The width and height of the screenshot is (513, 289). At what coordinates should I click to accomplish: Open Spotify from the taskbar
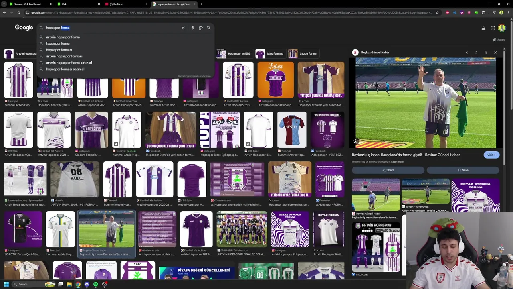pyautogui.click(x=95, y=284)
